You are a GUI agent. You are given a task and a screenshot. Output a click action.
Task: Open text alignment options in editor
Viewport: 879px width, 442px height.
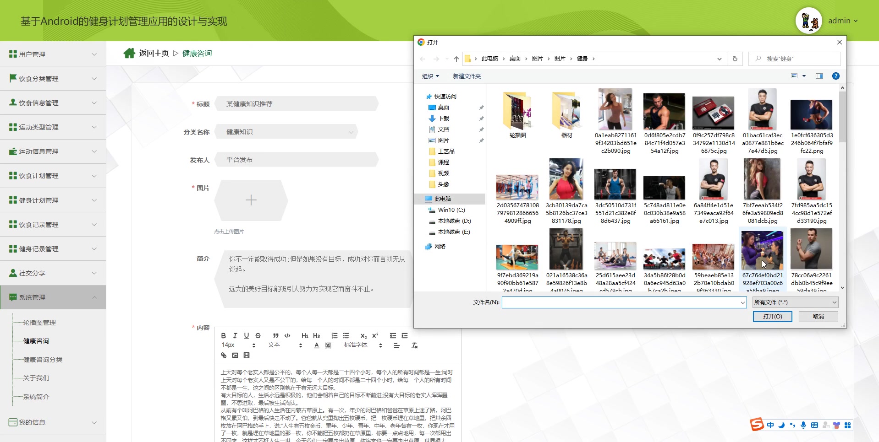[x=397, y=345]
